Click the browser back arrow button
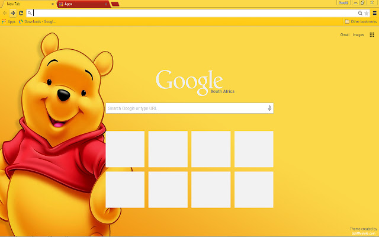Screen dimensions: 379x237 click(x=5, y=12)
